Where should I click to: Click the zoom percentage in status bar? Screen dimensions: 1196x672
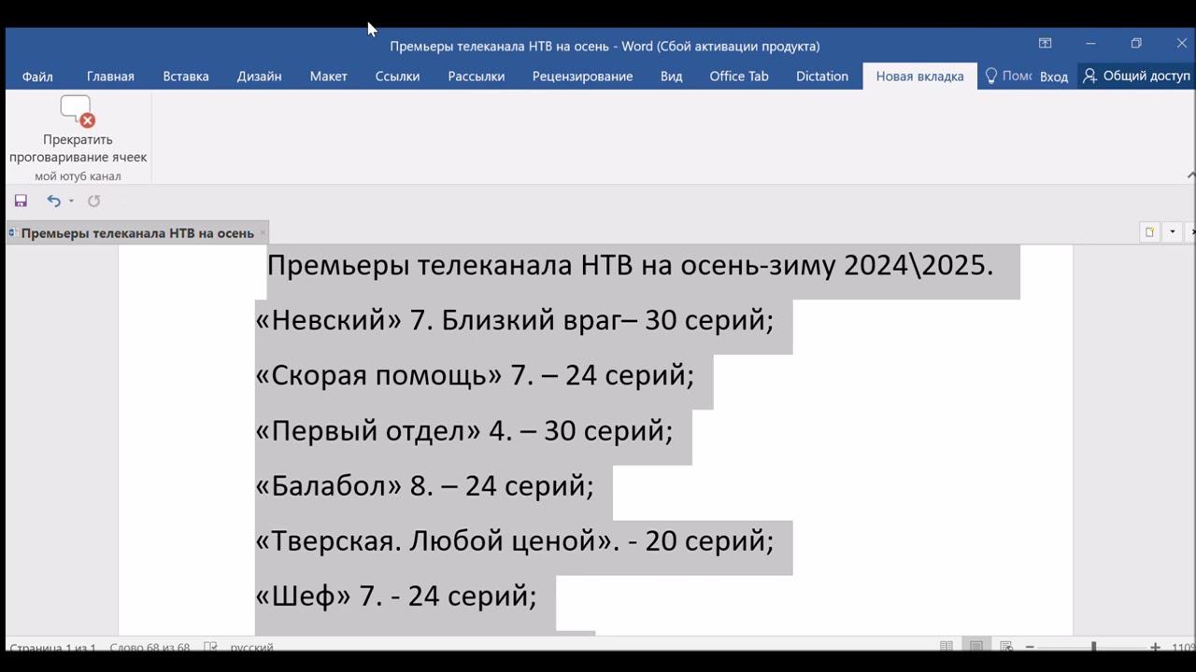click(1183, 647)
